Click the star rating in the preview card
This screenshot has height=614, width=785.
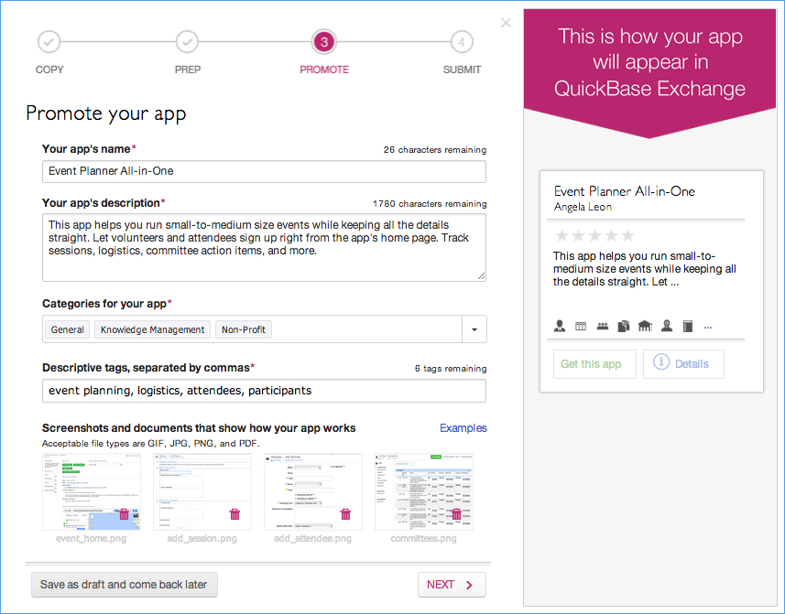pos(594,235)
